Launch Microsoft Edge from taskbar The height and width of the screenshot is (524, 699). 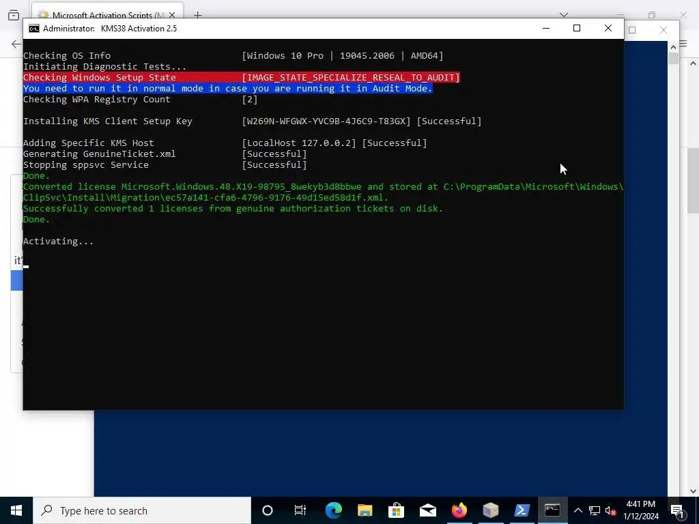[x=333, y=510]
